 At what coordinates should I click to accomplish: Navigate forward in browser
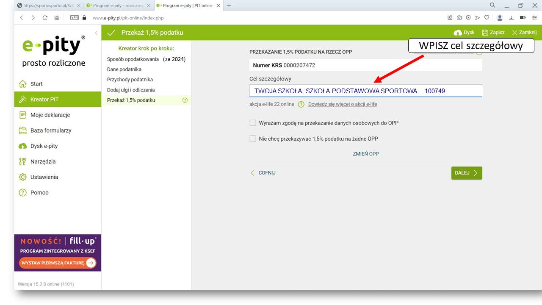[33, 18]
